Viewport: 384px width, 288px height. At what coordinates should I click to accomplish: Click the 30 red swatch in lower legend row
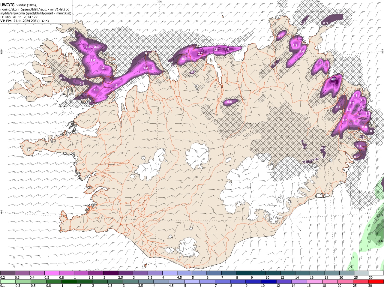coord(376,281)
